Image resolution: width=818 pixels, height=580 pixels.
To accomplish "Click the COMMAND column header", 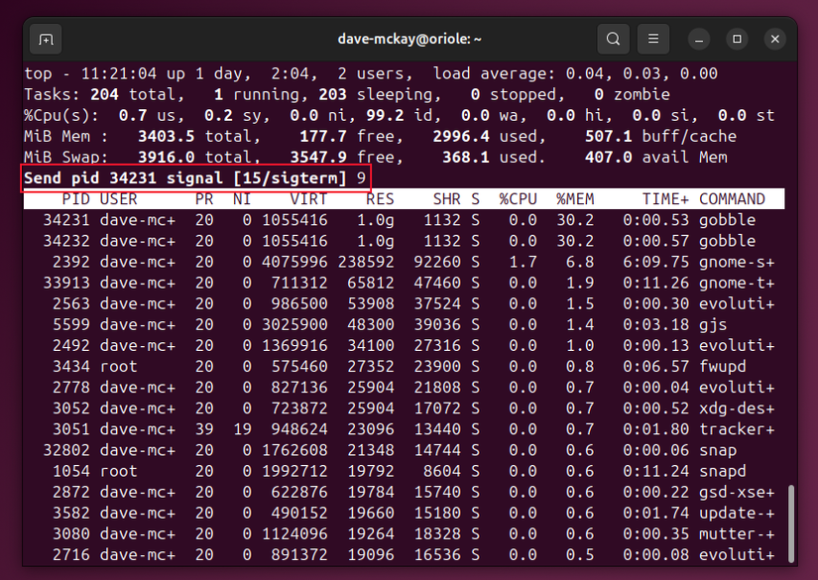I will coord(731,198).
